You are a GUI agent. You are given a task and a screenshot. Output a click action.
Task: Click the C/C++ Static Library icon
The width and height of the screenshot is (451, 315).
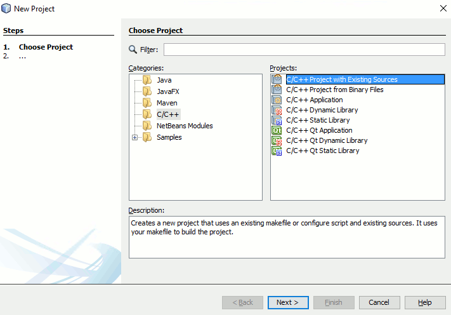tap(277, 120)
